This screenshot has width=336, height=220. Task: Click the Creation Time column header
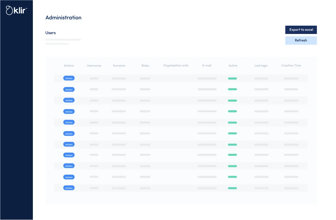pyautogui.click(x=291, y=66)
